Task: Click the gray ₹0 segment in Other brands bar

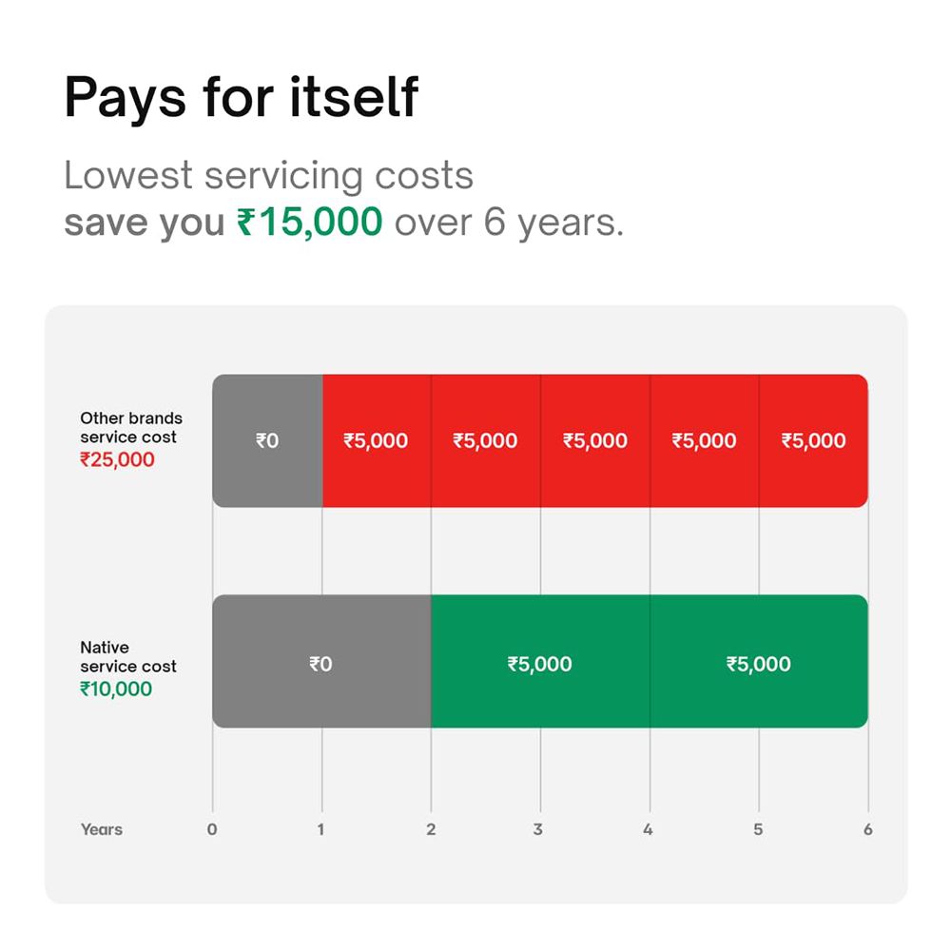Action: pos(267,440)
